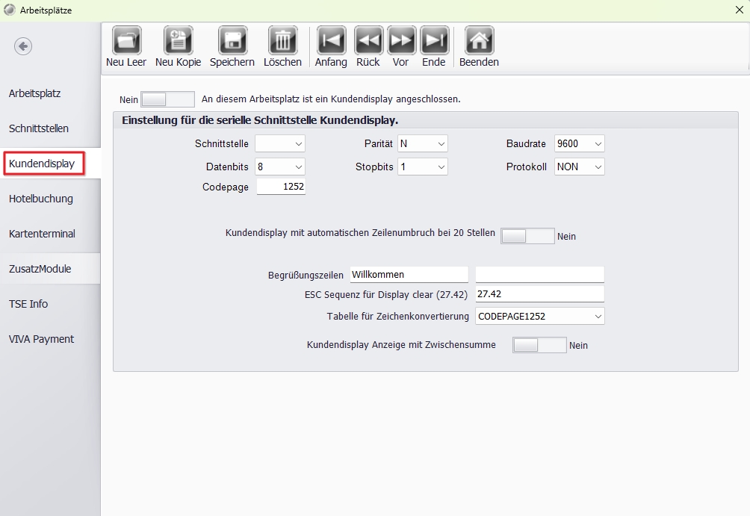Open the Datenbits dropdown
The width and height of the screenshot is (750, 516).
pos(280,167)
